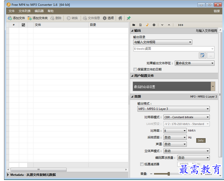Click the edit output path icon button
Viewport: 224px width, 181px height.
(202, 56)
